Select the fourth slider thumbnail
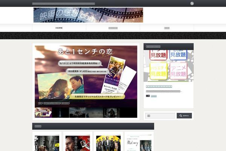The height and width of the screenshot is (151, 226). pos(95,112)
